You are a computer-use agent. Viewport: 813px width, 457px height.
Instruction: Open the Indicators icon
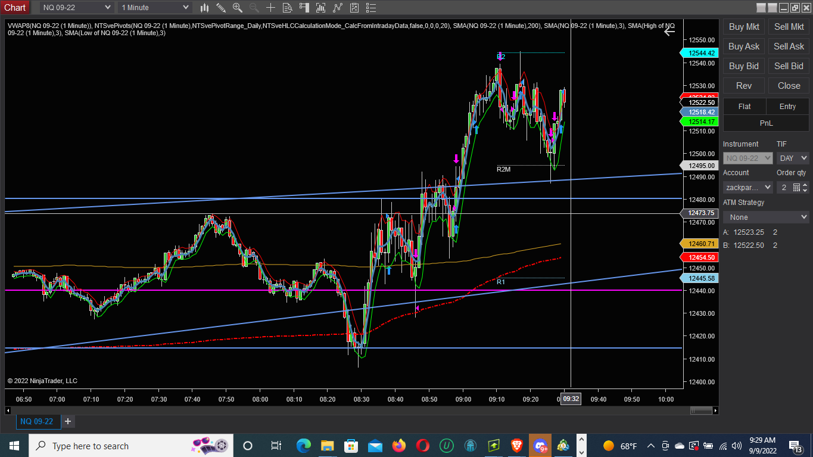coord(321,8)
